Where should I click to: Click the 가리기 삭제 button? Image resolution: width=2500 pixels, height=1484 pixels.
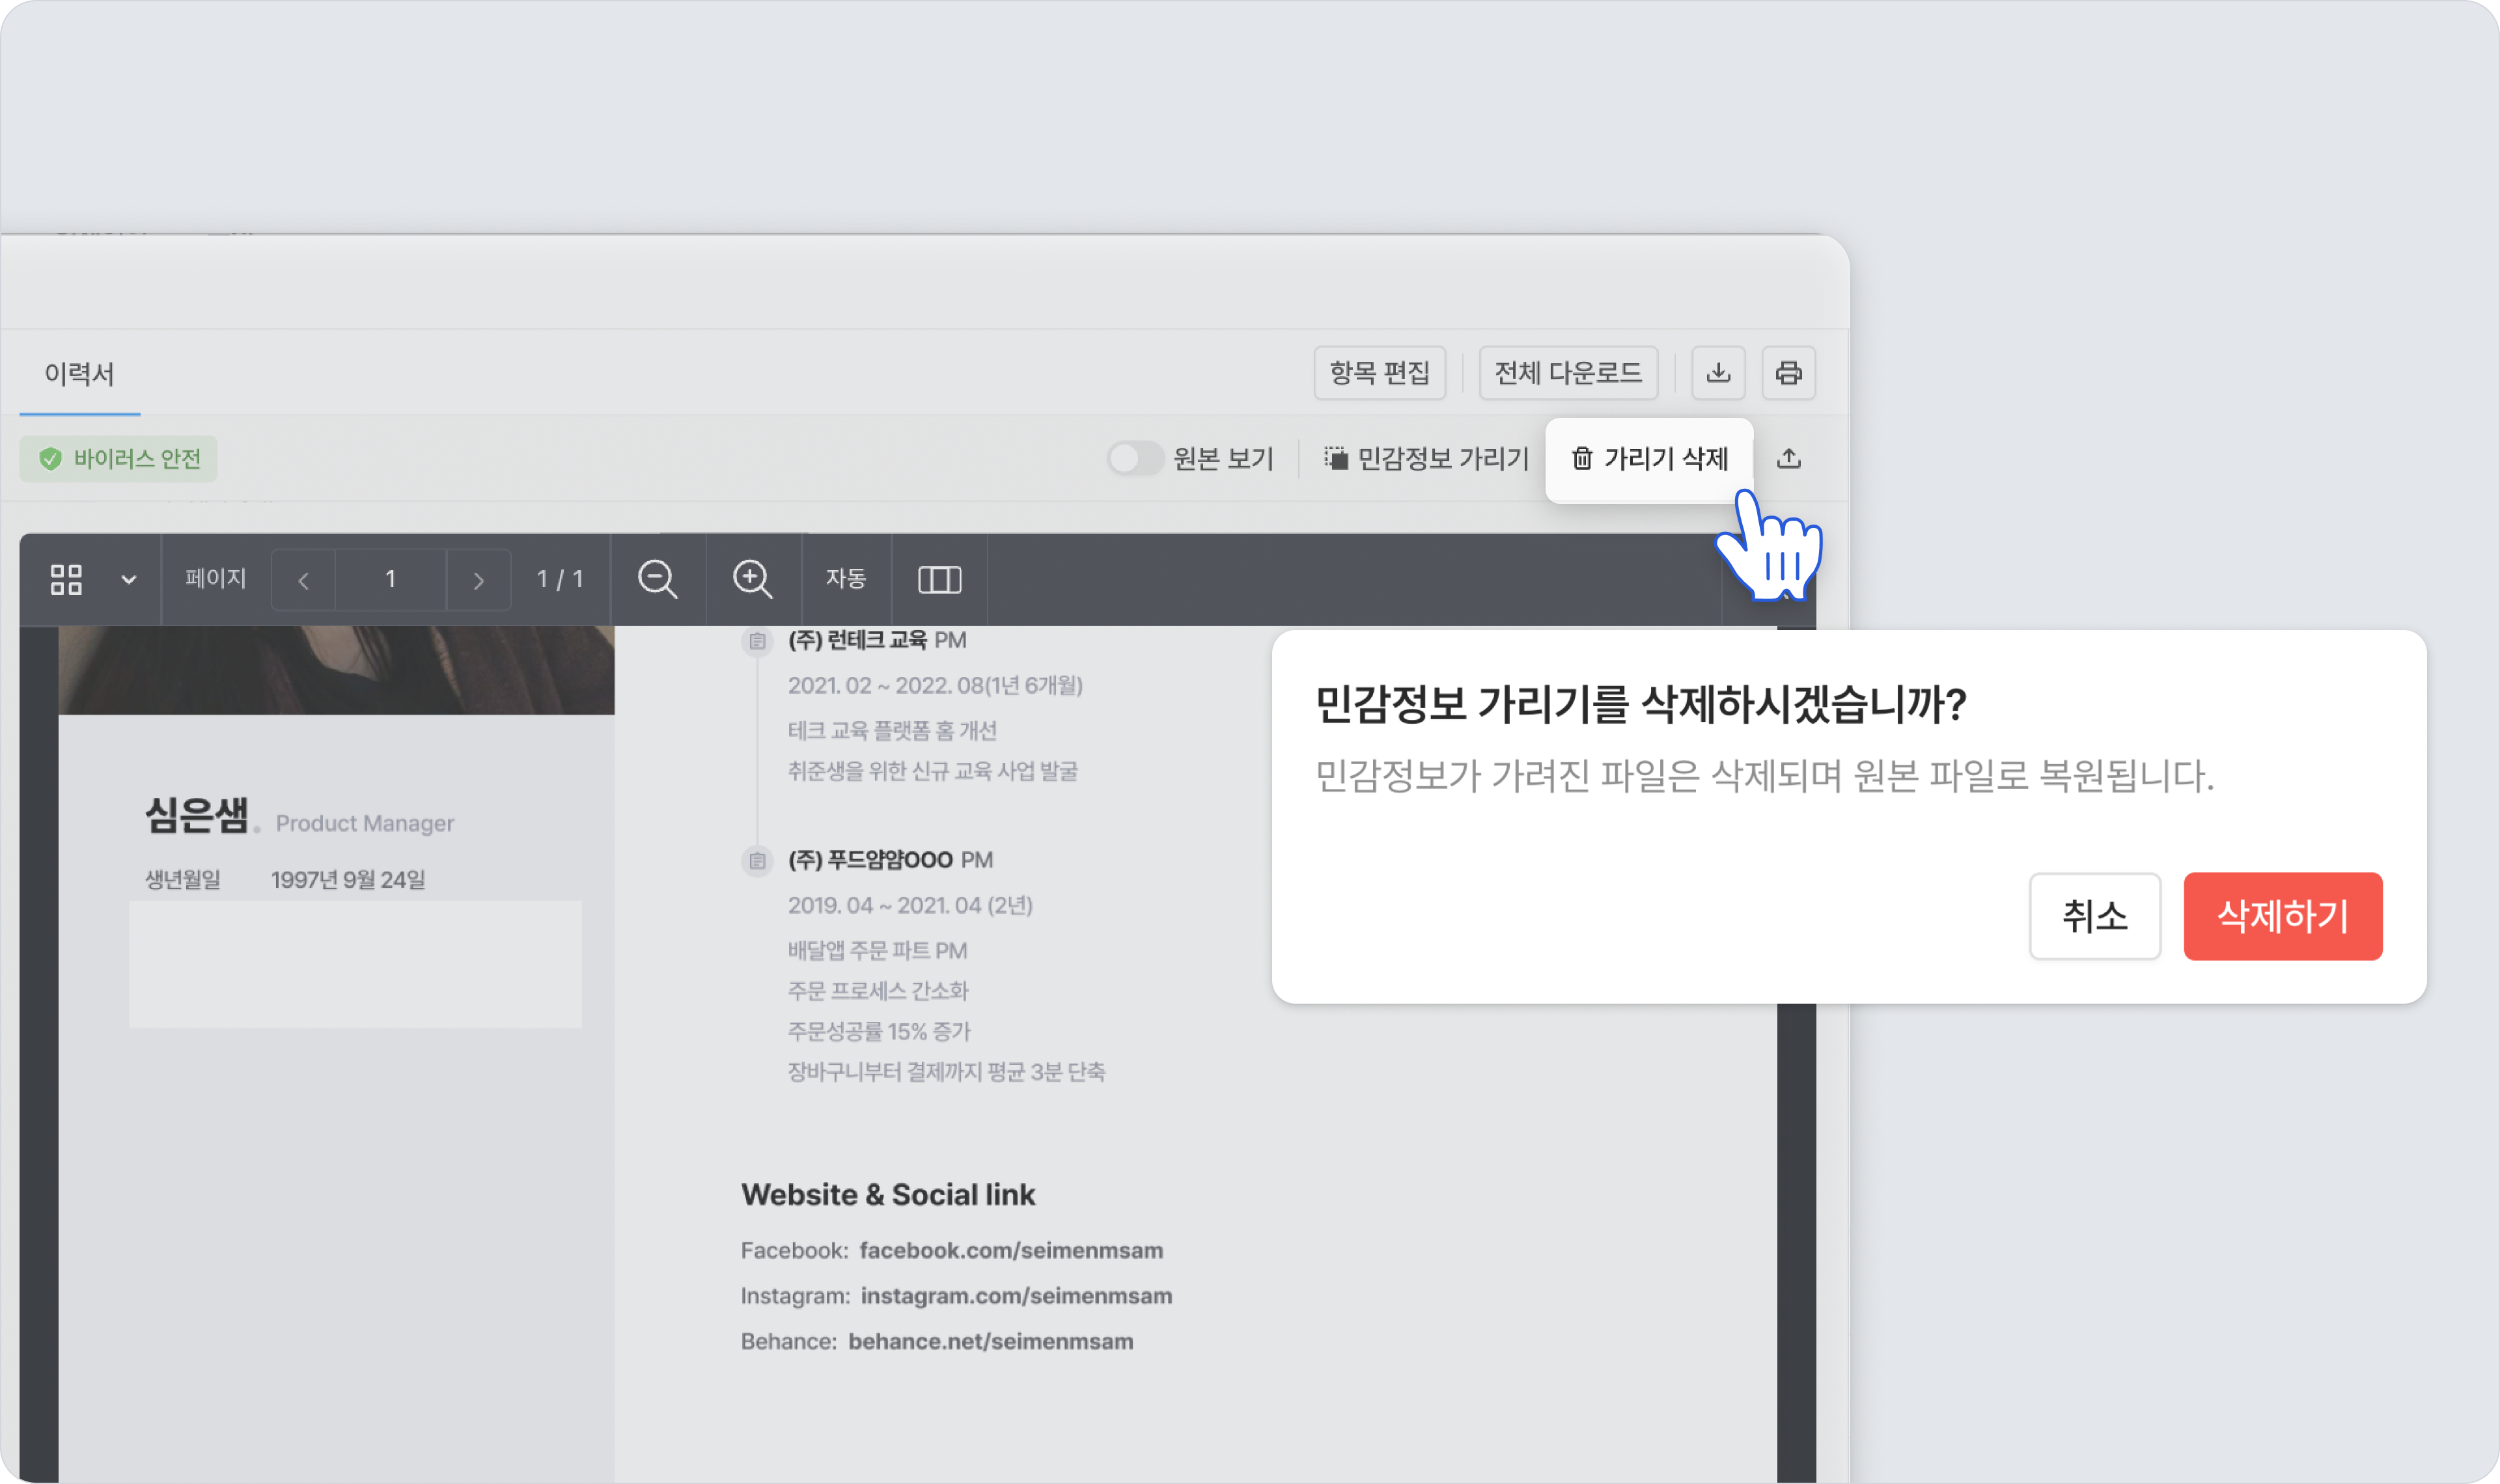coord(1649,459)
